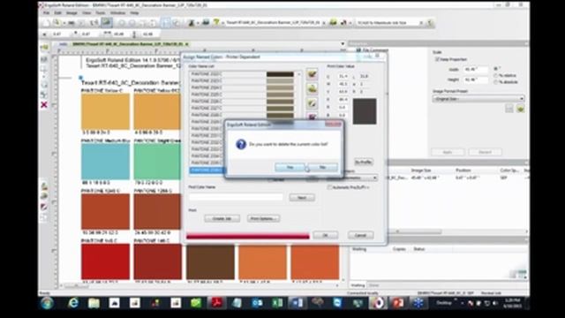Select the % absolute radio button
Screen dimensions: 565x318
coord(495,82)
